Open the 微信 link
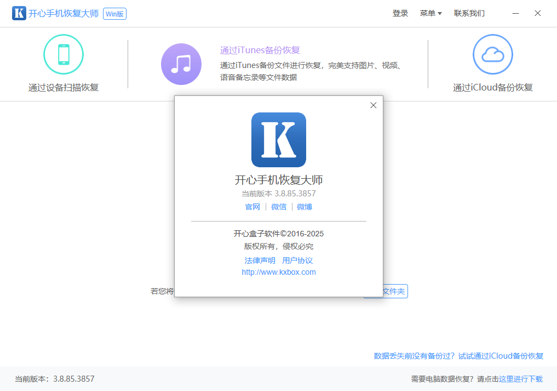The image size is (557, 391). (279, 207)
